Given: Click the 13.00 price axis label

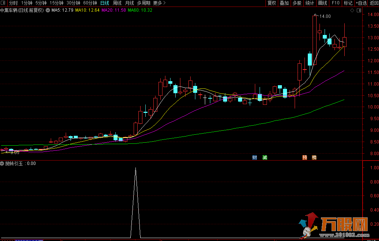Looking at the screenshot, I should pos(373,37).
